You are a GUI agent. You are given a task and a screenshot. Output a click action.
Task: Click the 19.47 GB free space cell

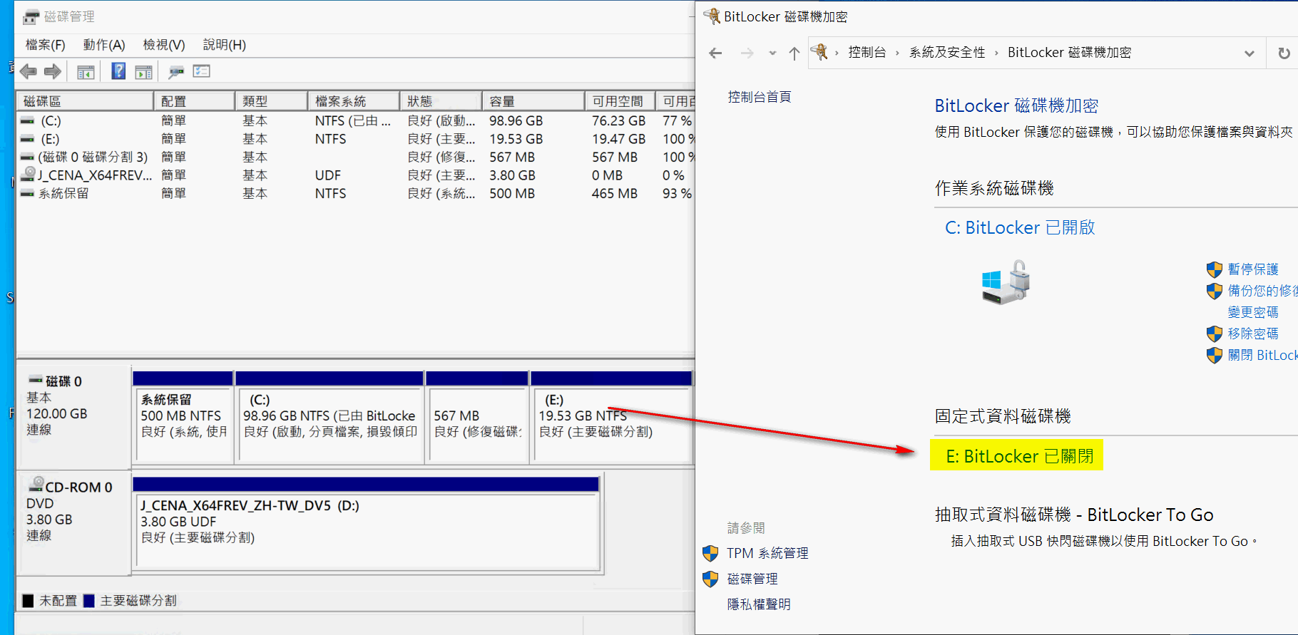coord(618,139)
